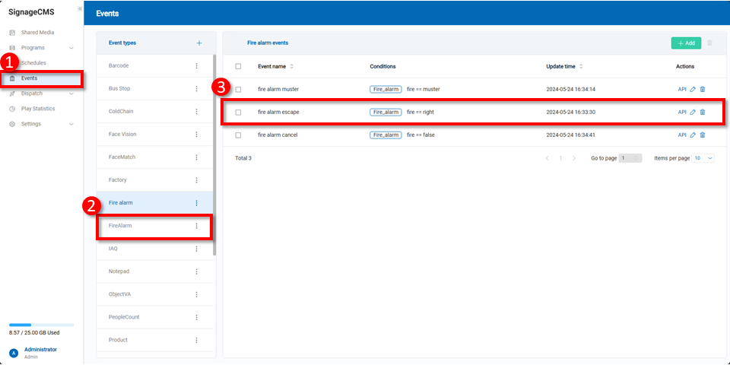Toggle the select-all checkbox in table header
This screenshot has height=365, width=730.
pos(238,66)
